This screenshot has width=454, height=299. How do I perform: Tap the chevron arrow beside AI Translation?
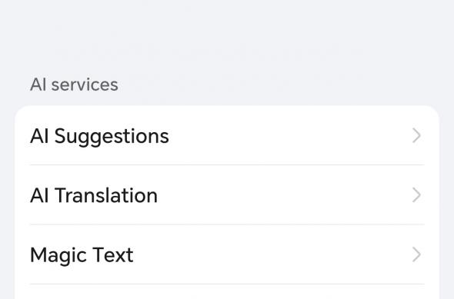click(x=416, y=195)
